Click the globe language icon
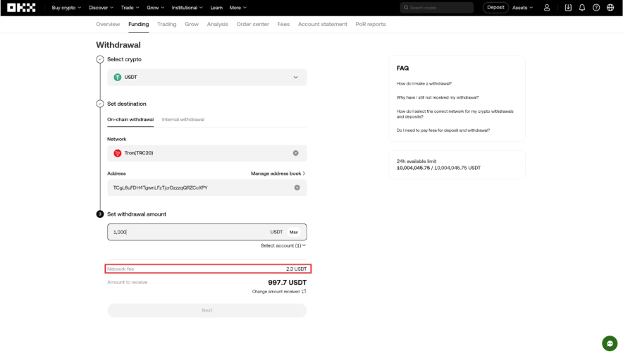Screen dimensions: 623x356 [610, 8]
